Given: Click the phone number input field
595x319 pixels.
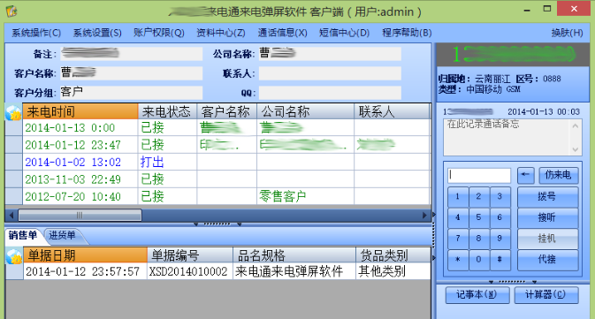Looking at the screenshot, I should 479,175.
